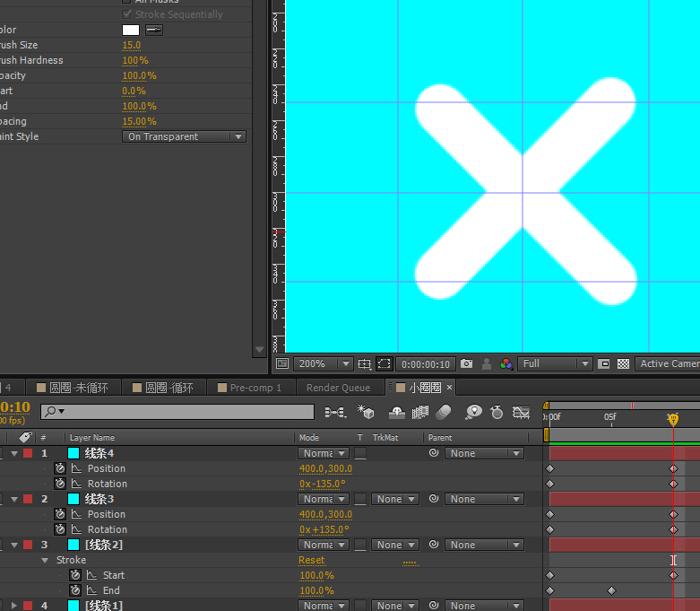Open the brush color eyedropper
Image resolution: width=700 pixels, height=611 pixels.
pos(154,30)
